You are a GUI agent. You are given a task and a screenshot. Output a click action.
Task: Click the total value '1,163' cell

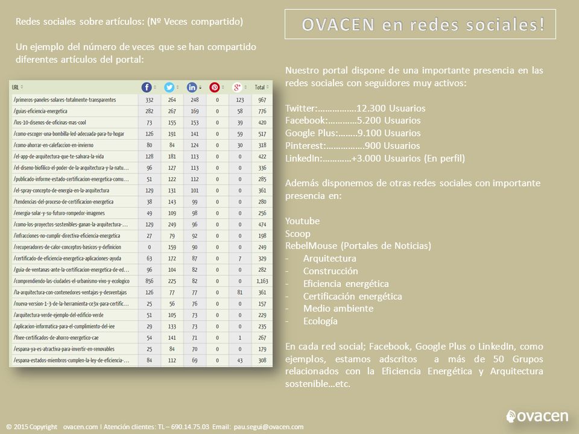[x=262, y=281]
